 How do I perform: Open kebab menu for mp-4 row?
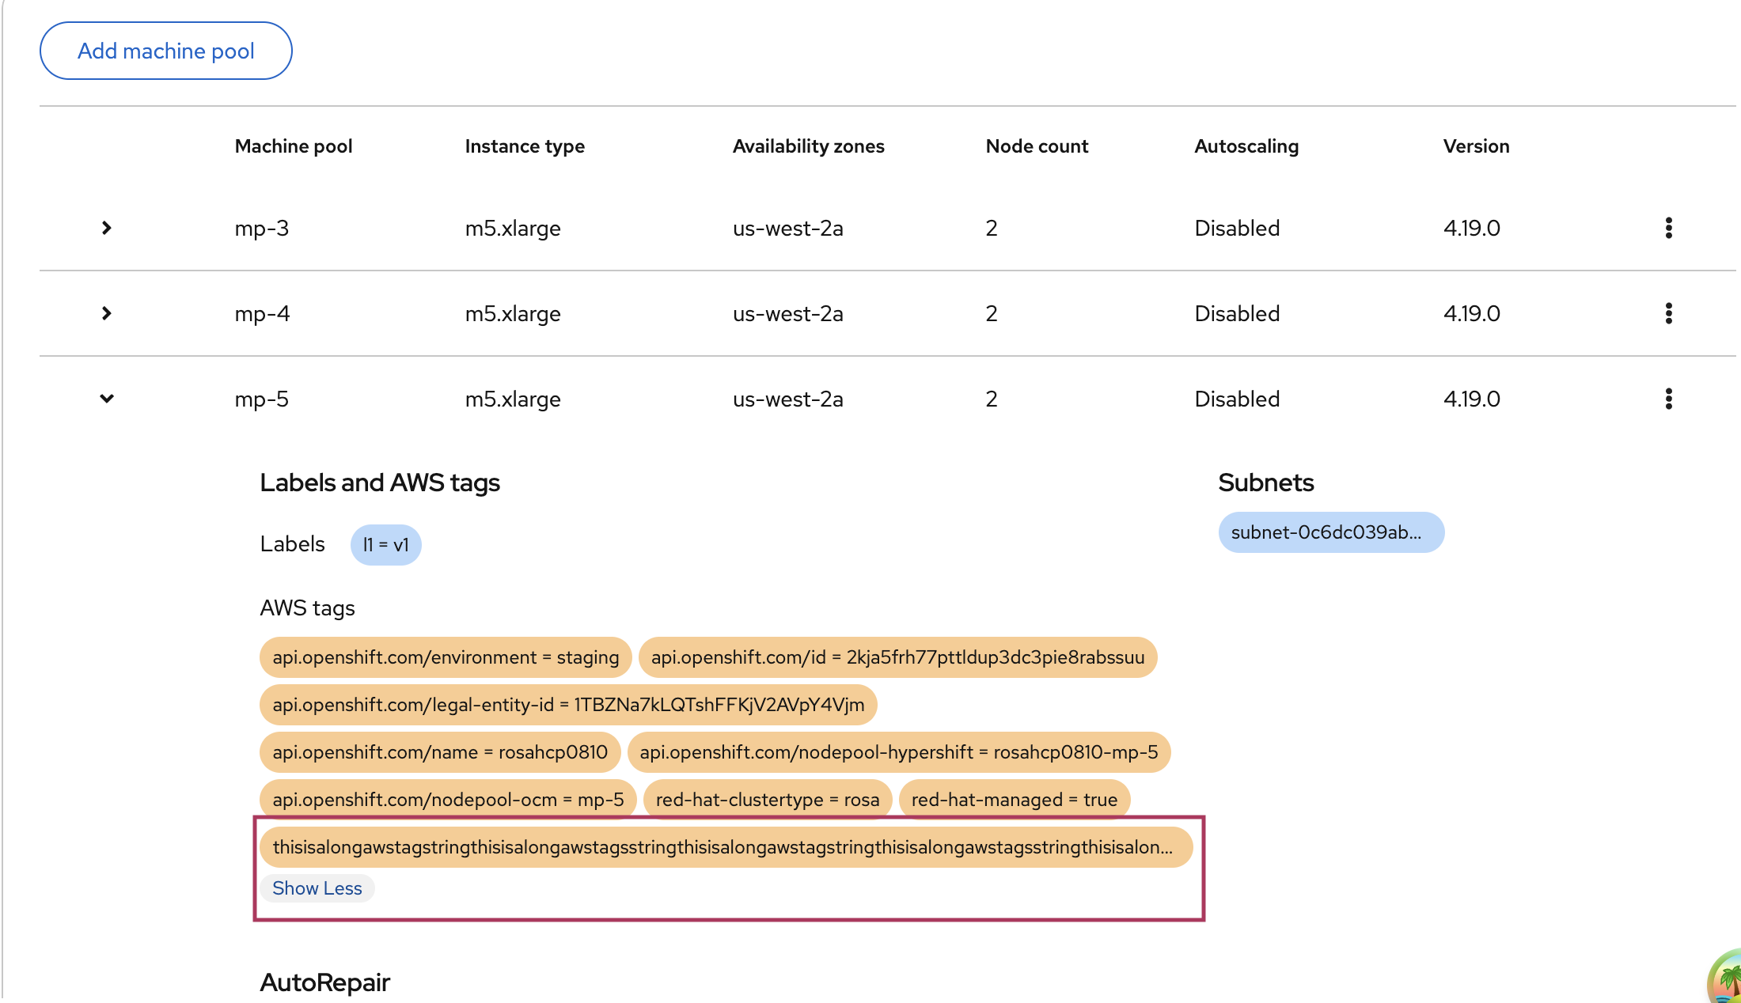[x=1668, y=313]
